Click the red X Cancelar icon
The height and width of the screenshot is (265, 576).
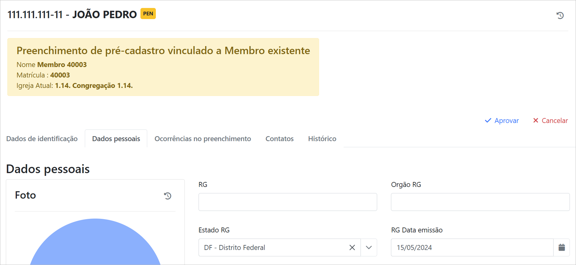coord(536,121)
